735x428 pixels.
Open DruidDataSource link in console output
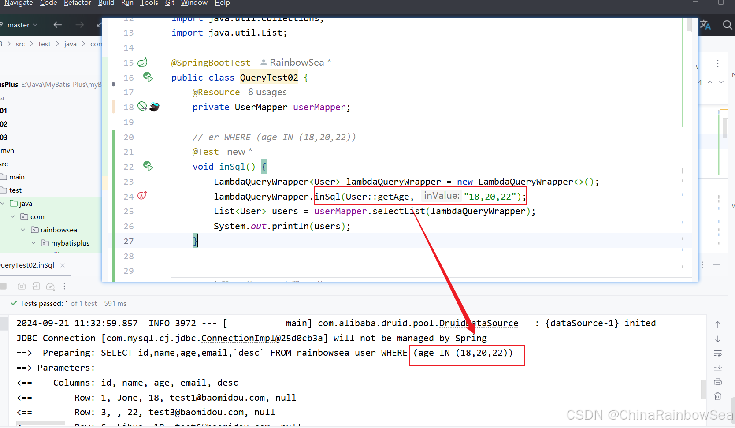[x=479, y=323]
